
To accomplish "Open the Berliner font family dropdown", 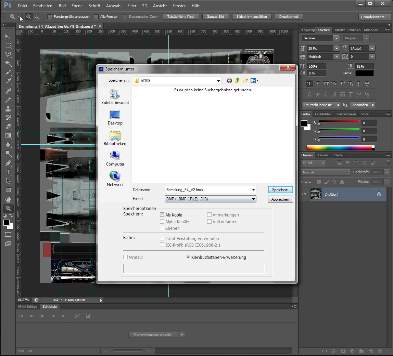I will coord(337,38).
